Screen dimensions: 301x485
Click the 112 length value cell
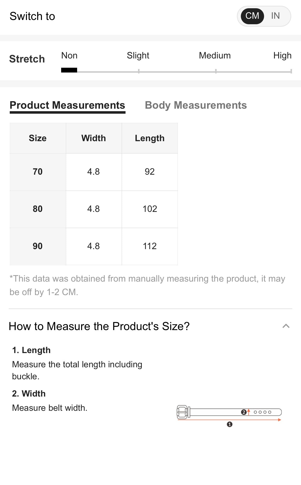150,246
